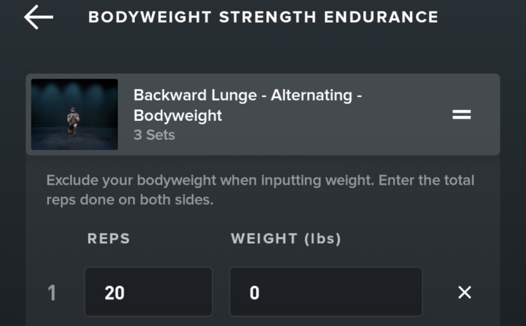Tap the reorder handle for Backward Lunge
The height and width of the screenshot is (326, 526).
(461, 115)
